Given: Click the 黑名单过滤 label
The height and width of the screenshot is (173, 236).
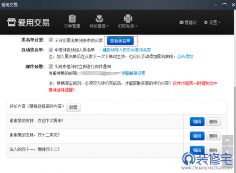Looking at the screenshot, I should [x=33, y=40].
